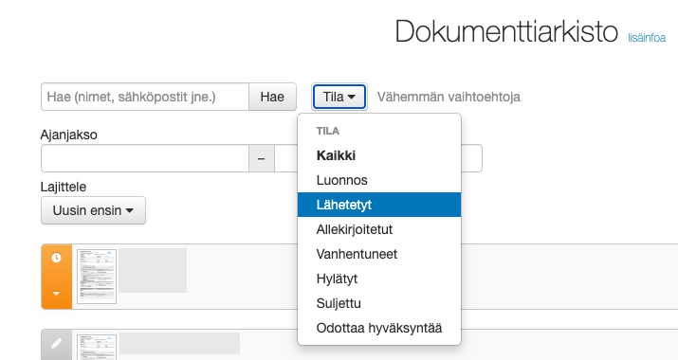
Task: Select Luonnos in the Tila menu
Action: coord(379,180)
